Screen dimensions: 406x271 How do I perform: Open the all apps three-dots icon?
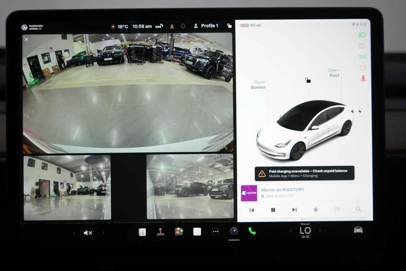215,231
